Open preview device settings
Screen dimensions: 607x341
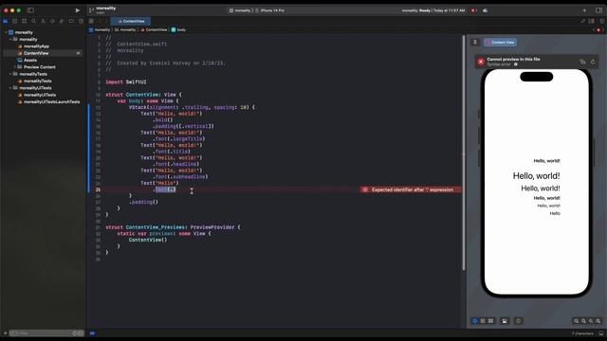tap(505, 321)
